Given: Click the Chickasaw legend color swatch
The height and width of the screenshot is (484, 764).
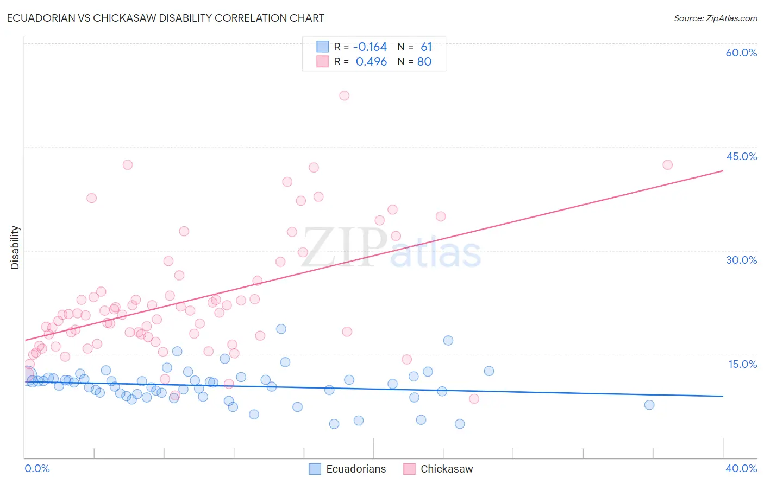Looking at the screenshot, I should [409, 469].
